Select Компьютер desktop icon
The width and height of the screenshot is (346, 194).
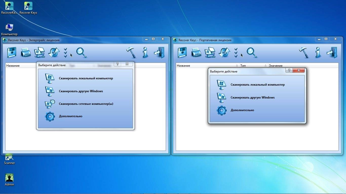pos(9,30)
